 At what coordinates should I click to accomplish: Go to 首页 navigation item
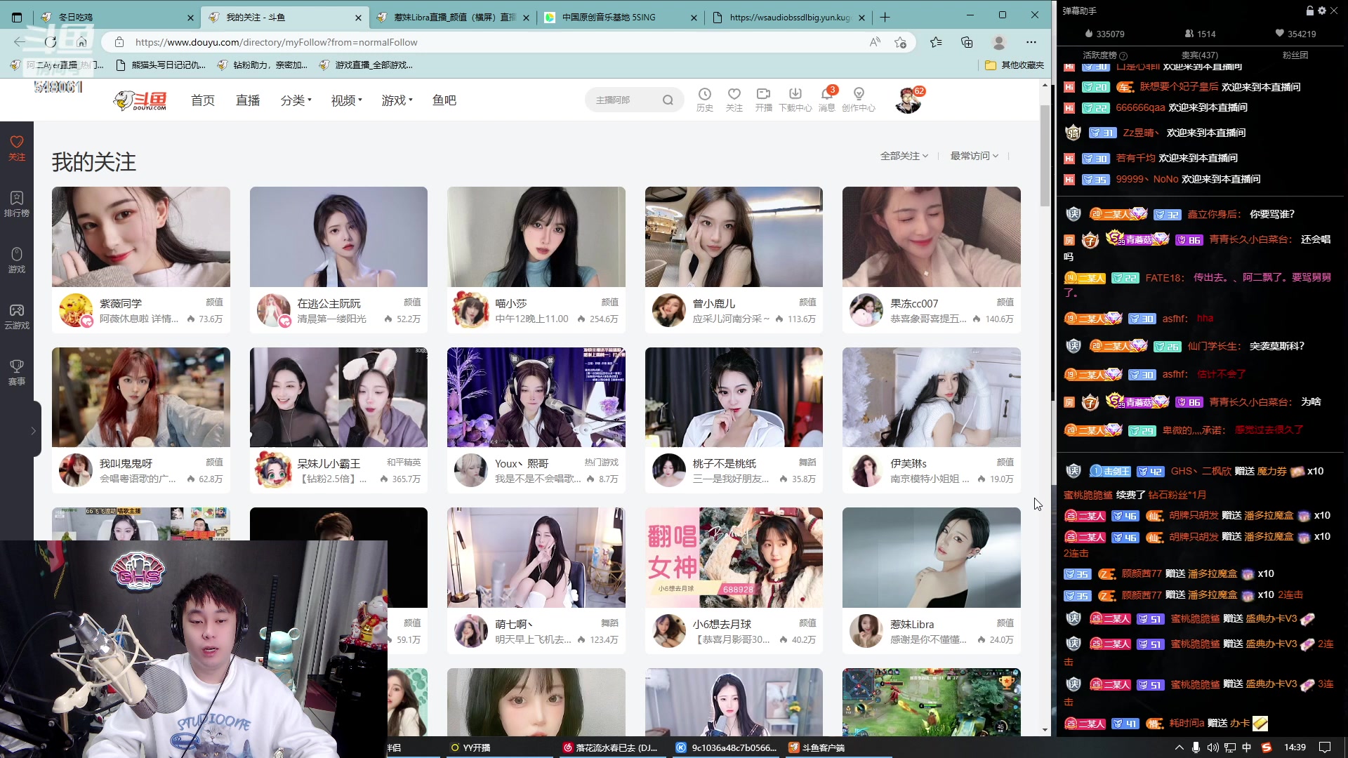pos(203,100)
